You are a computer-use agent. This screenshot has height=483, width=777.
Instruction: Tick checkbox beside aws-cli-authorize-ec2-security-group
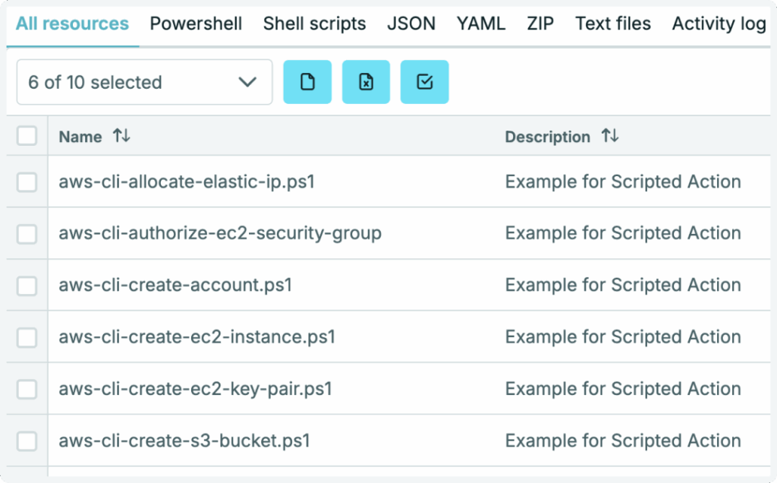point(27,234)
